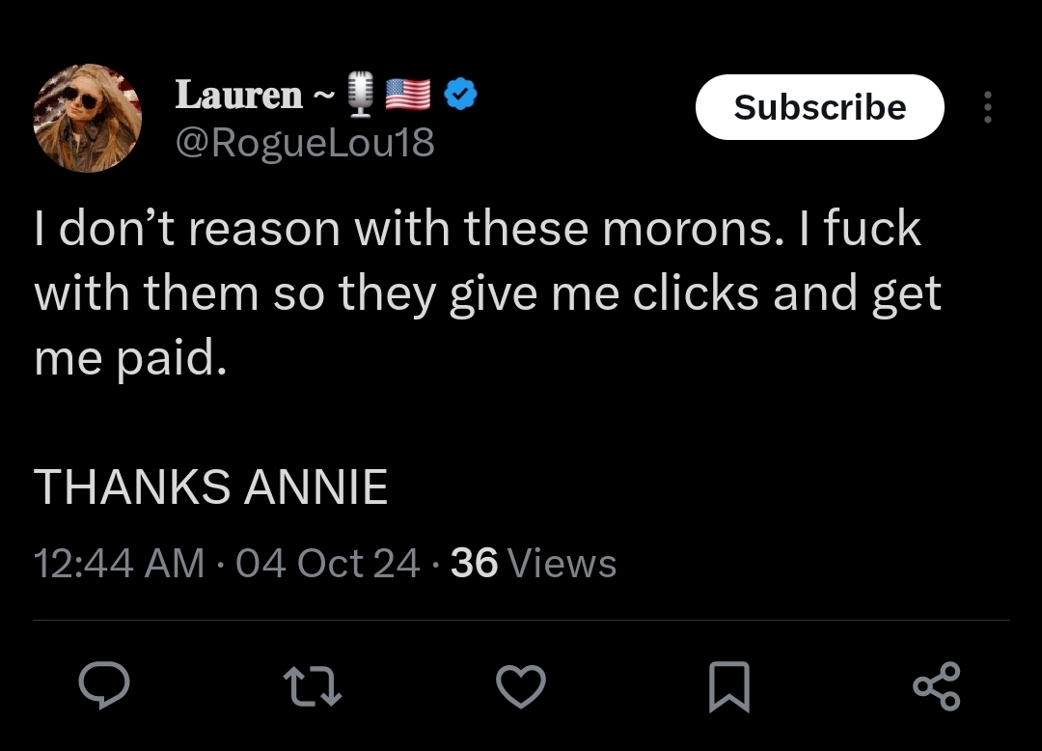The image size is (1042, 751).
Task: Click the THANKS ANNIE text line
Action: point(211,487)
